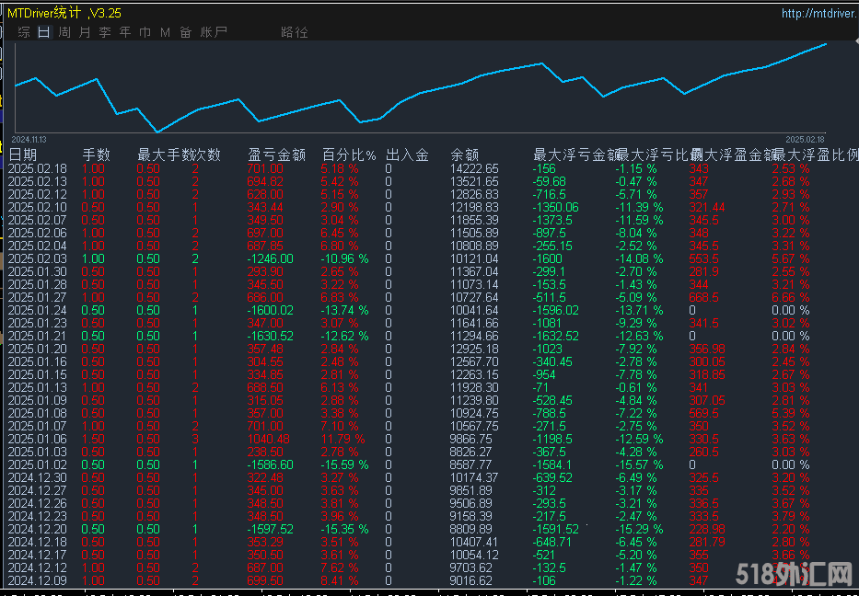This screenshot has height=596, width=859.
Task: Open the 备 tab
Action: (x=186, y=32)
